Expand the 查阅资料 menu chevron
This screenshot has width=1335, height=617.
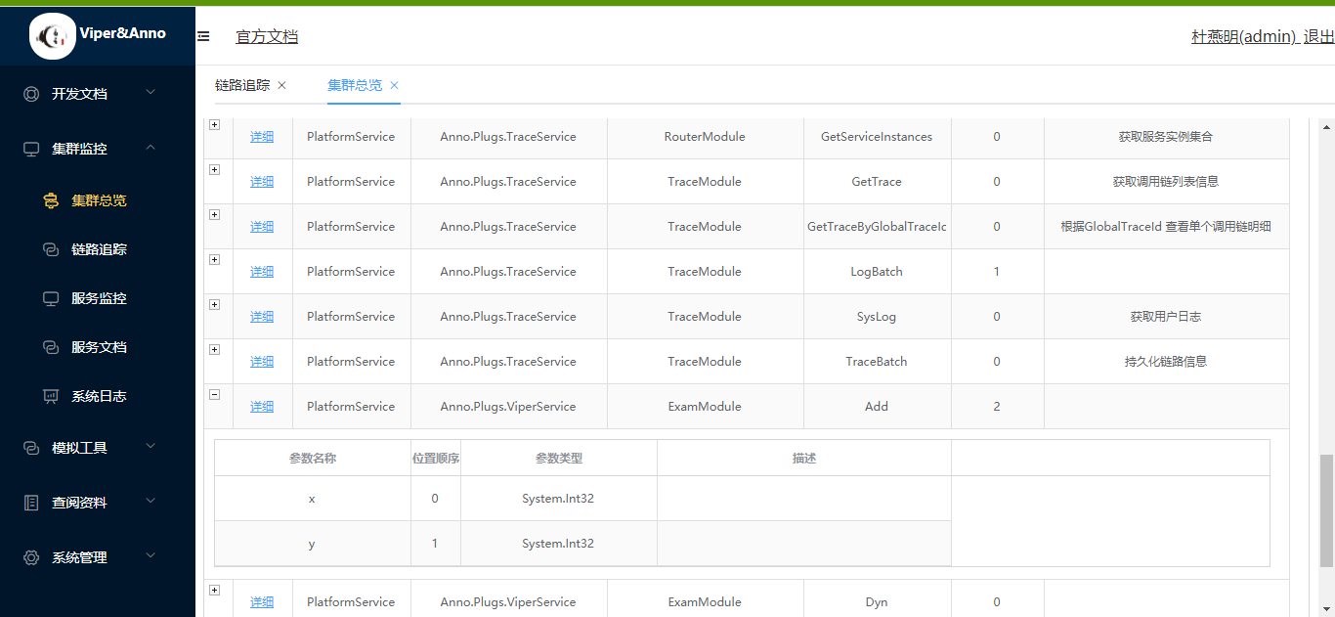[x=150, y=502]
